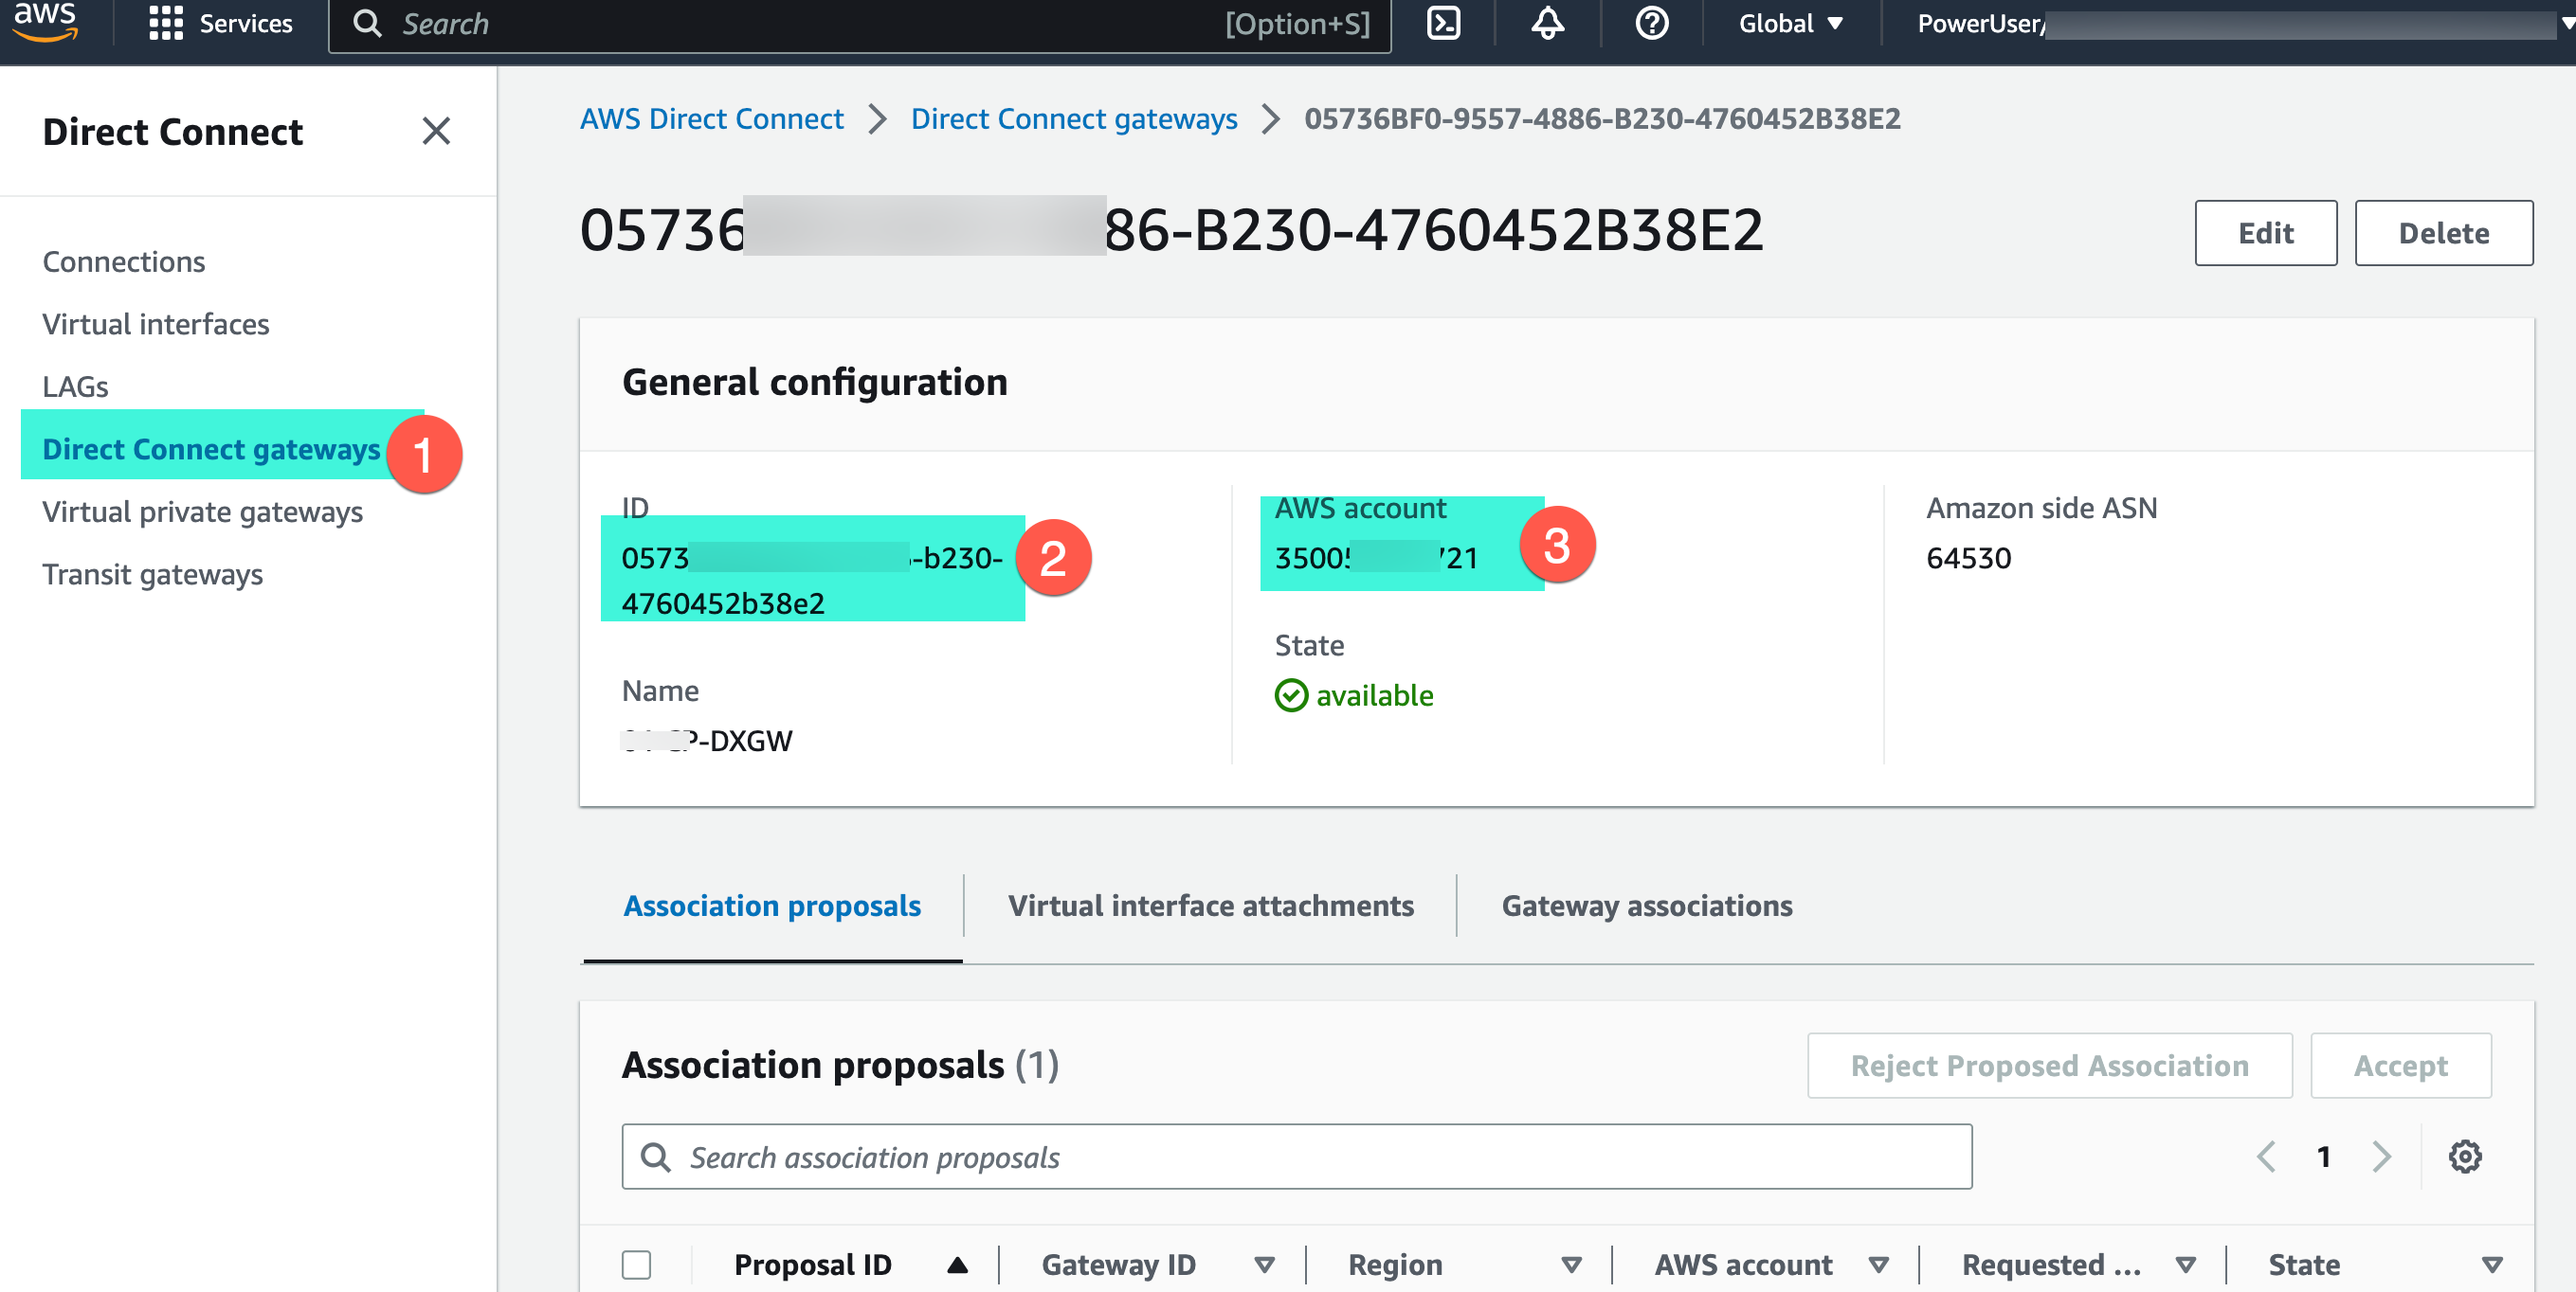Screen dimensions: 2576x1292
Task: Click the Edit button
Action: point(2265,233)
